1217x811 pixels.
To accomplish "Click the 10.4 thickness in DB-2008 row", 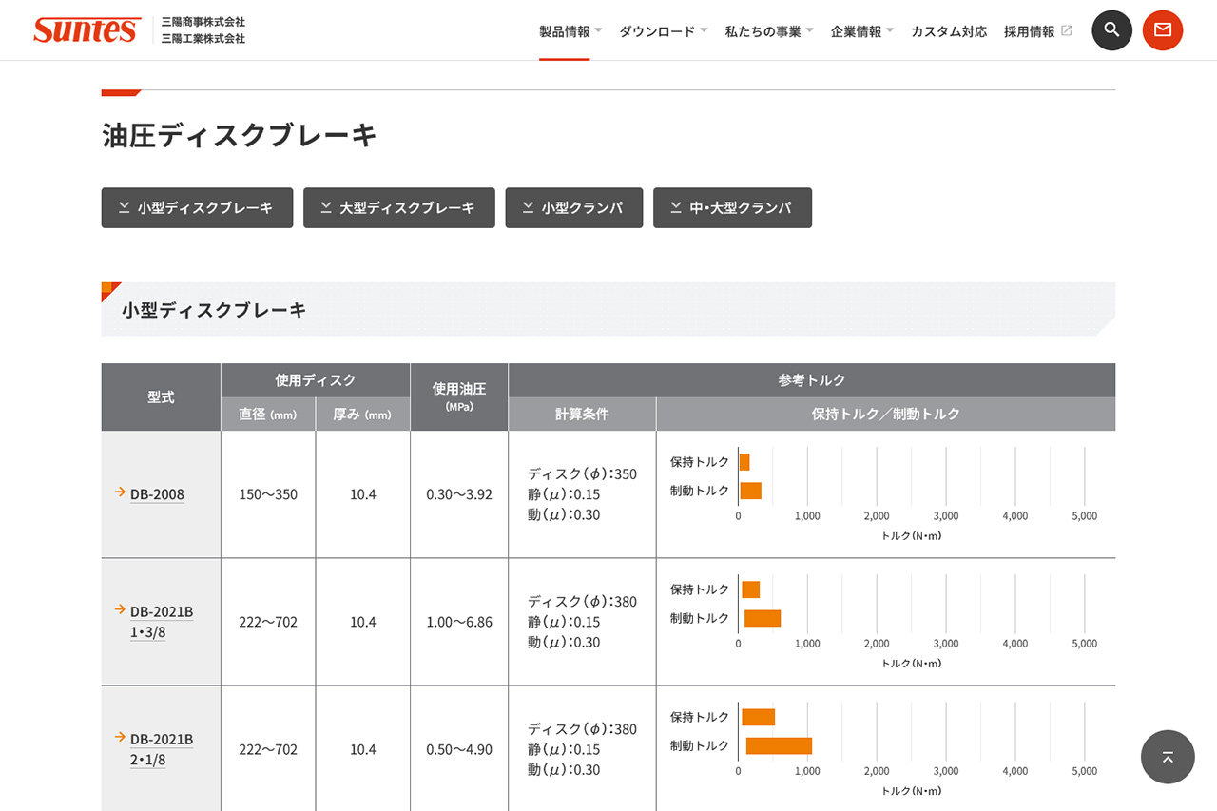I will pos(363,494).
